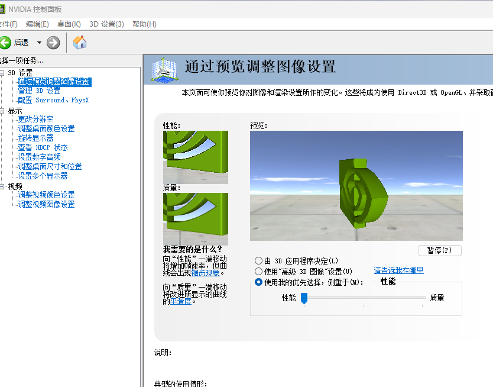The image size is (493, 387).
Task: Collapse the 显示 tree node
Action: click(2, 111)
